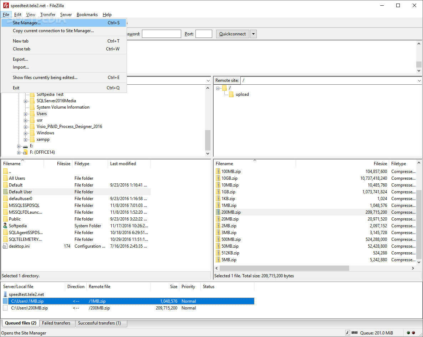Focus the Port input field
Image resolution: width=423 pixels, height=337 pixels.
click(204, 34)
